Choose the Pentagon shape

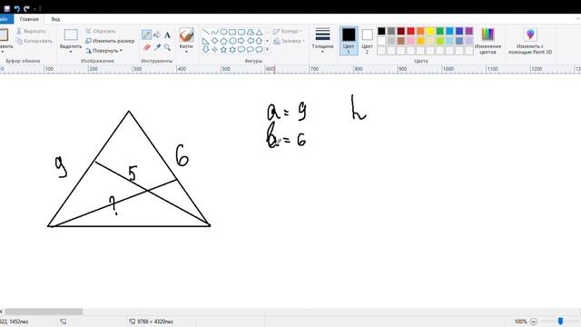click(x=223, y=41)
